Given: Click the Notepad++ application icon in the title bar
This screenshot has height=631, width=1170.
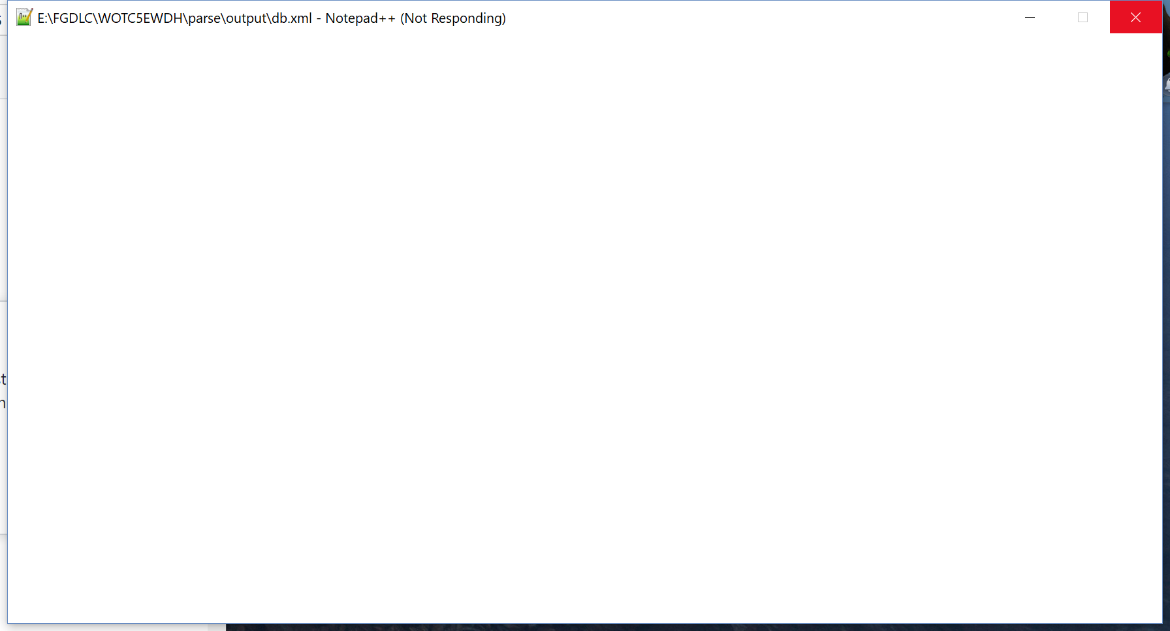Looking at the screenshot, I should tap(24, 17).
